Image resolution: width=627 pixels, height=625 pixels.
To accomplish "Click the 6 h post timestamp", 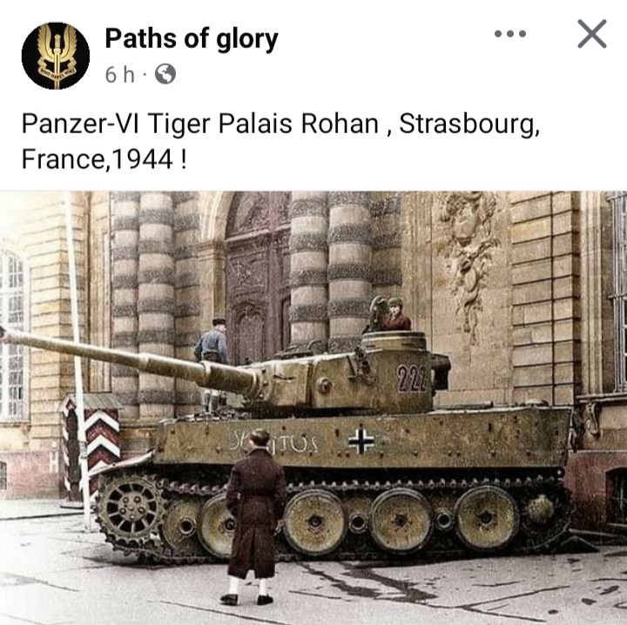I will 119,74.
